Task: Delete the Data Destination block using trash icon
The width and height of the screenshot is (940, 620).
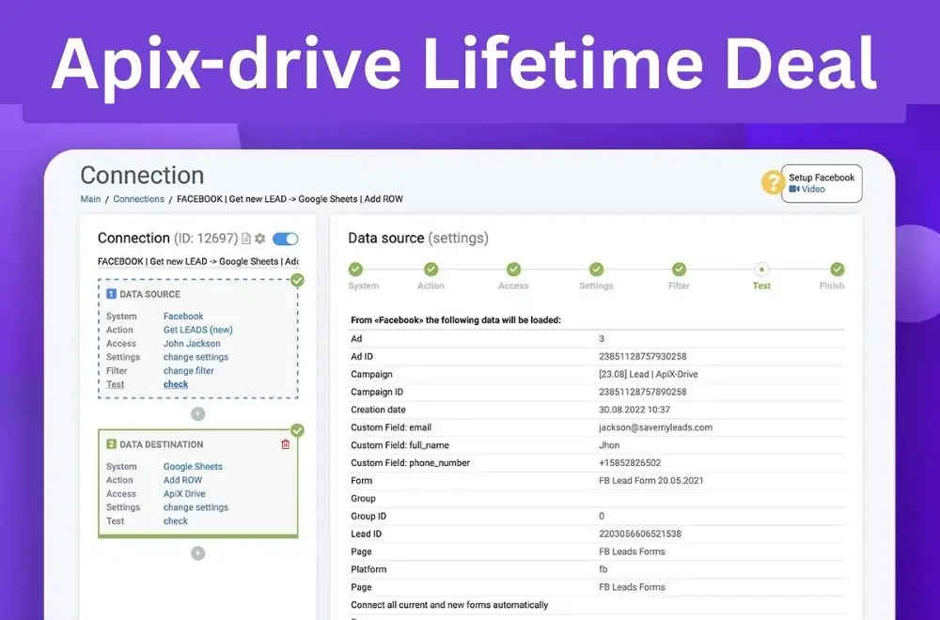Action: (x=285, y=443)
